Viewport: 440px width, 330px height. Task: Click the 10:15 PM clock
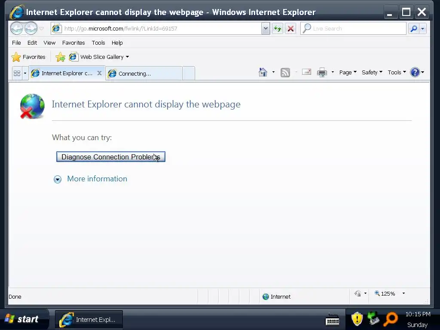click(418, 314)
